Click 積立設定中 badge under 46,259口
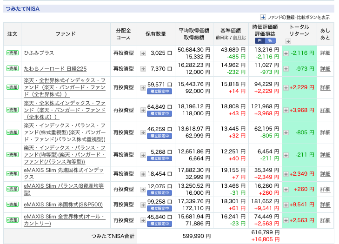339x244 pixels. click(160, 136)
